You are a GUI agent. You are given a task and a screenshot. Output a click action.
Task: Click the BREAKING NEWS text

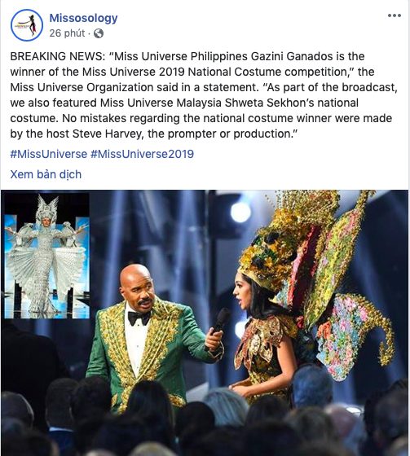click(x=58, y=56)
